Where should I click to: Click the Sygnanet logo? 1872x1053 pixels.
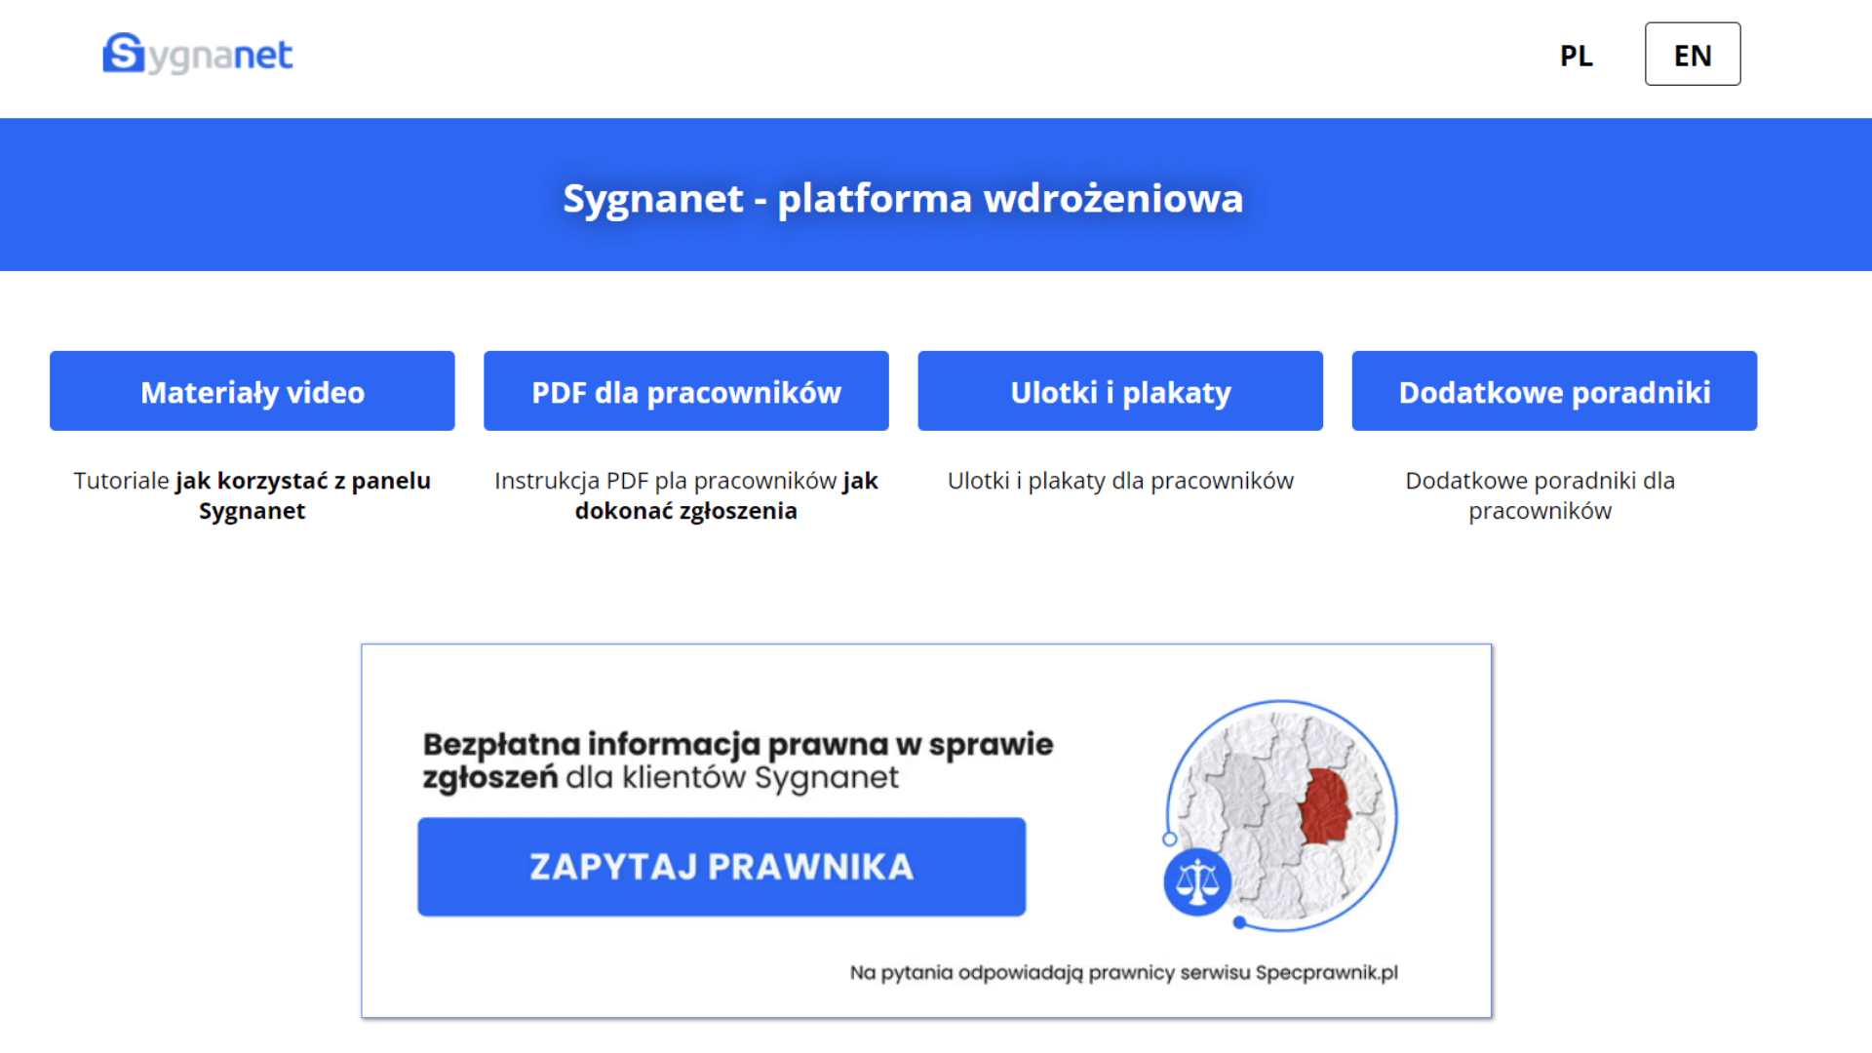pyautogui.click(x=198, y=55)
